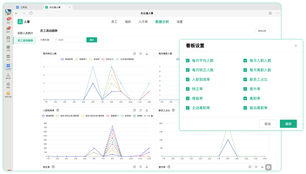Refresh the 转正率 chart
The image size is (306, 174).
coord(134,167)
